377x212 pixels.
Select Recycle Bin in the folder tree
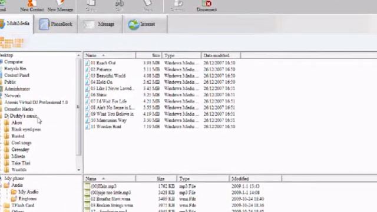tap(15, 68)
